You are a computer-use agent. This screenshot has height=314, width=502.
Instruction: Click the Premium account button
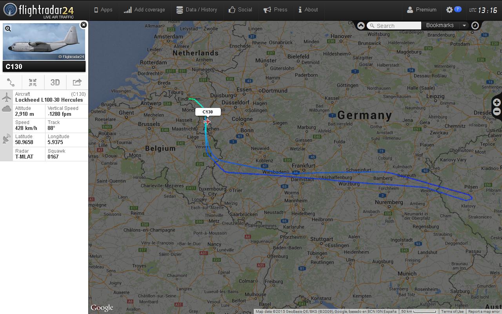coord(422,10)
